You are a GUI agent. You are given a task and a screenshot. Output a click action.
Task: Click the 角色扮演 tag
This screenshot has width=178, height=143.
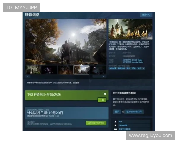112,68
